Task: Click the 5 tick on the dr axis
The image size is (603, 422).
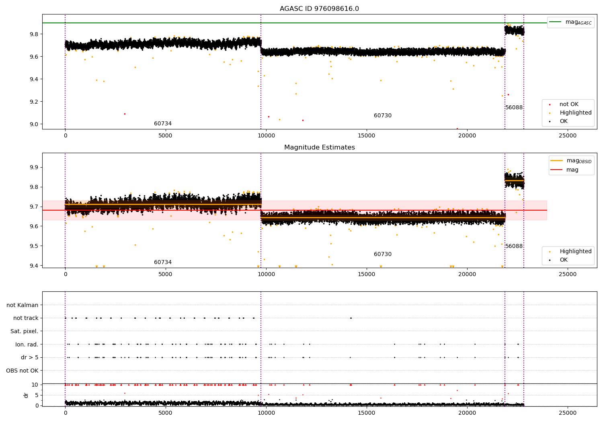Action: 37,395
